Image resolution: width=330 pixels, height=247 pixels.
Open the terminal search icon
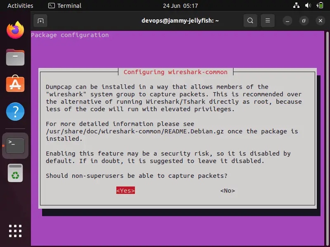pyautogui.click(x=250, y=21)
